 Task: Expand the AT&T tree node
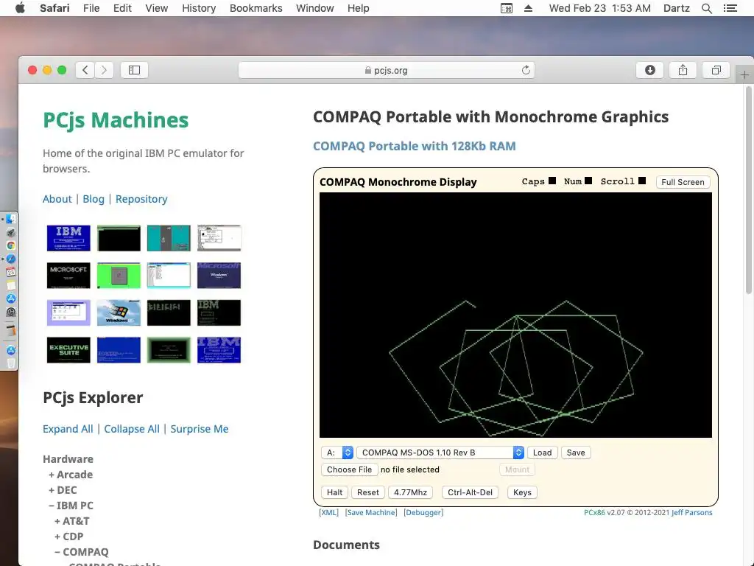tap(71, 521)
